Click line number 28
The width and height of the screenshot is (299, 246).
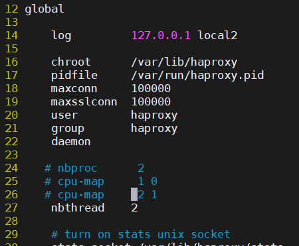pyautogui.click(x=11, y=221)
